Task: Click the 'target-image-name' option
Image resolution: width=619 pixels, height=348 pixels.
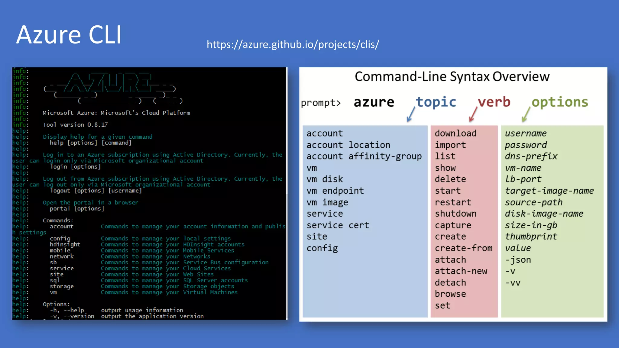Action: pos(549,191)
